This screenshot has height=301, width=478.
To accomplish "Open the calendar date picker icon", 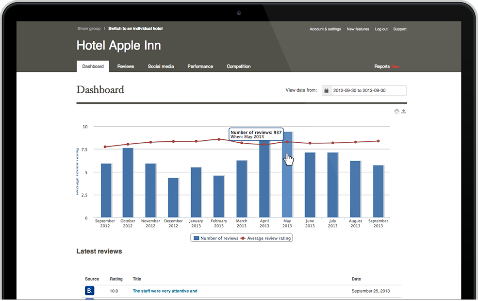I will (327, 91).
